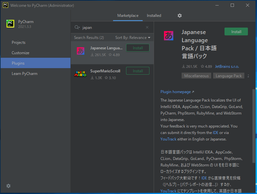
Task: Click the IDE link in the English description
Action: point(215,133)
